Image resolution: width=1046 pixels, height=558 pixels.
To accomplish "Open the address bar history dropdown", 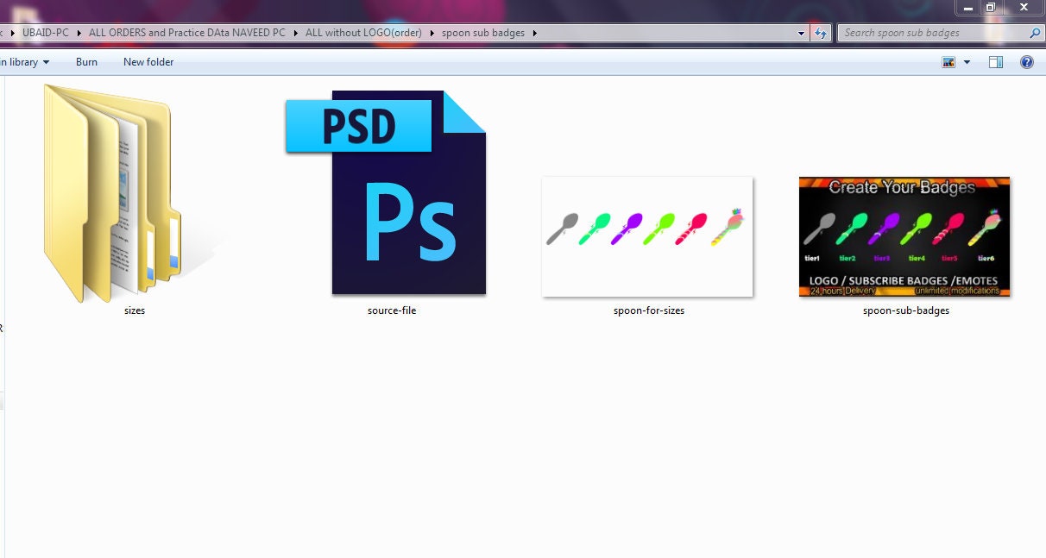I will pyautogui.click(x=801, y=32).
